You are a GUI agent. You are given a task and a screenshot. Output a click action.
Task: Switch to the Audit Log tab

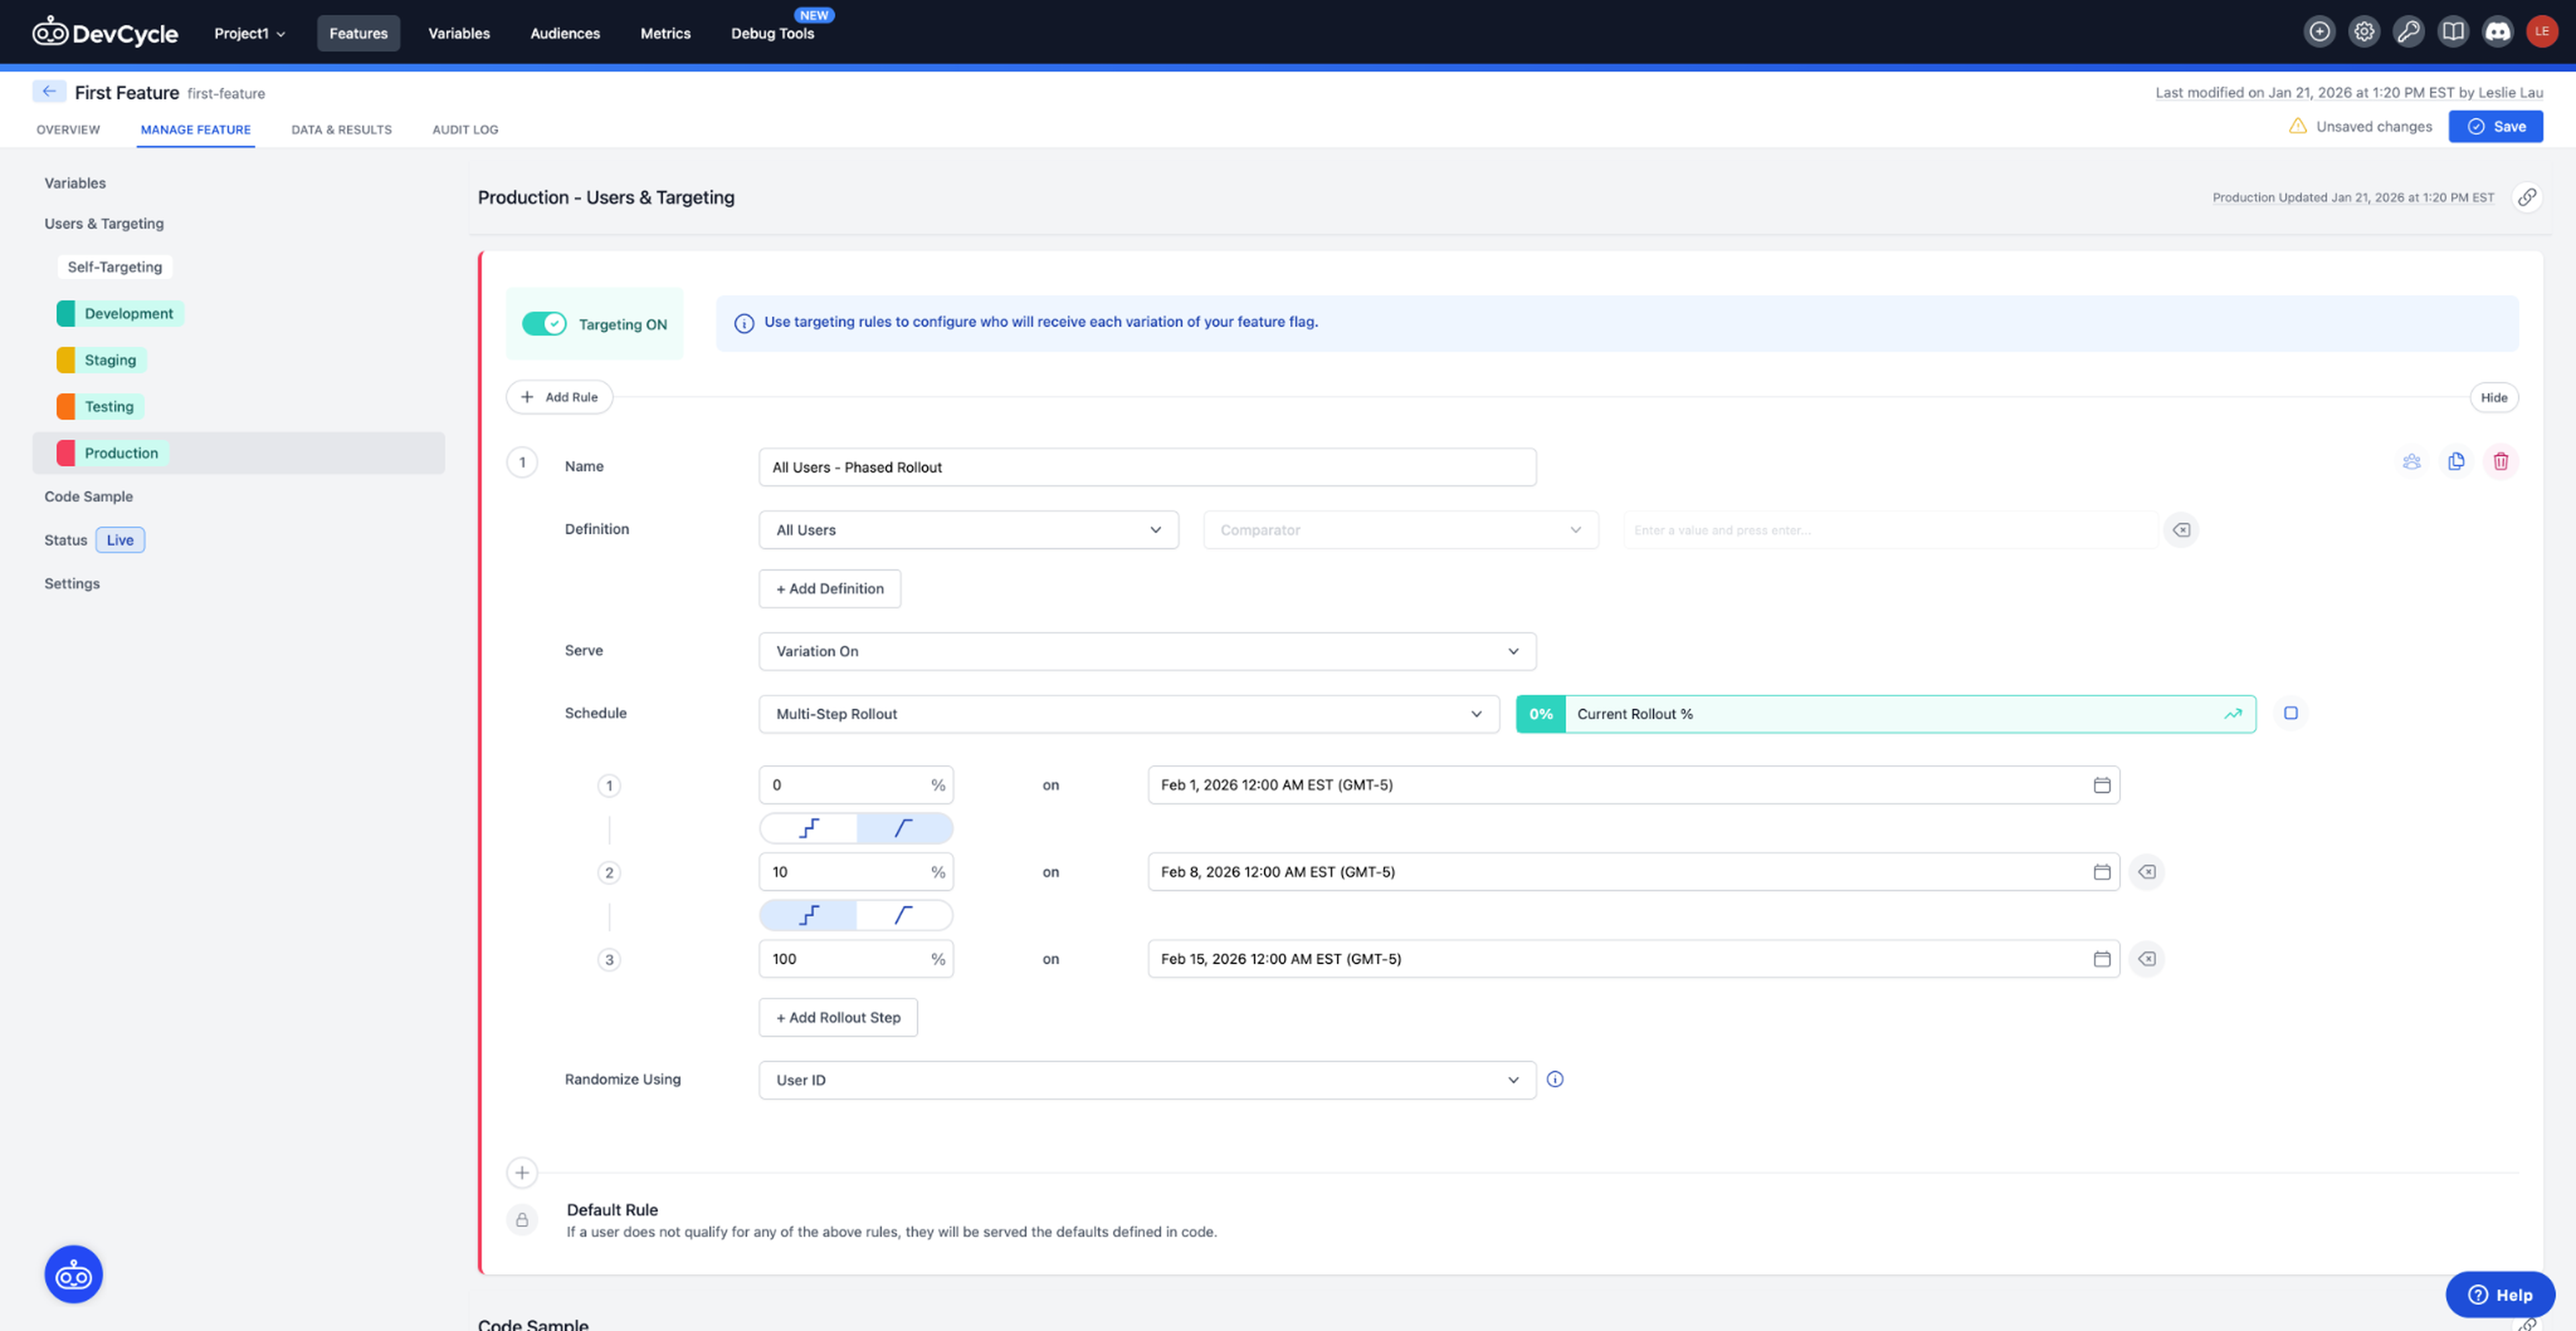tap(465, 129)
